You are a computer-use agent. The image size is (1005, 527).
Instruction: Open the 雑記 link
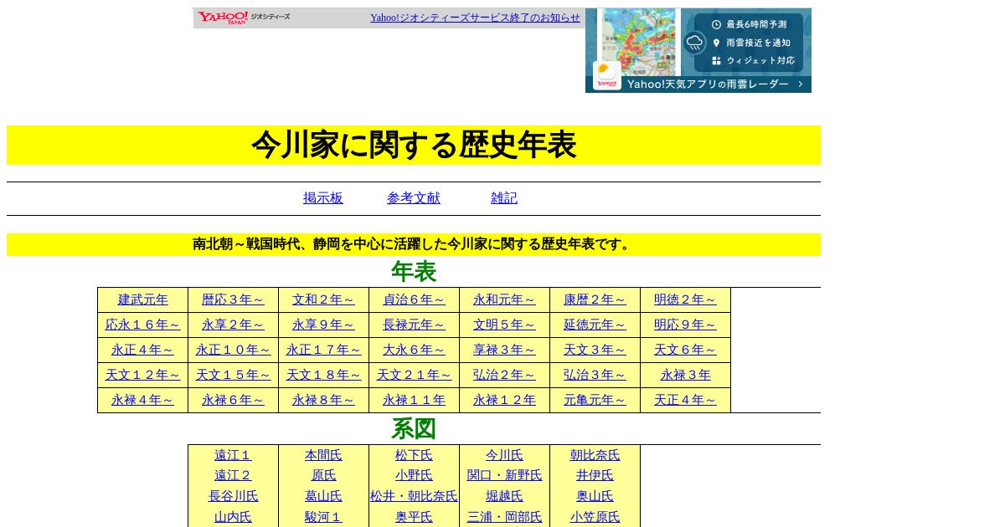[x=504, y=198]
